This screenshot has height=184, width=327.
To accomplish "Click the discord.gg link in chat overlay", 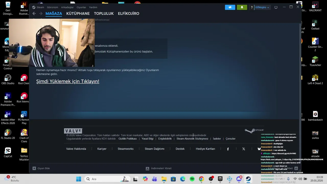I will 284,154.
